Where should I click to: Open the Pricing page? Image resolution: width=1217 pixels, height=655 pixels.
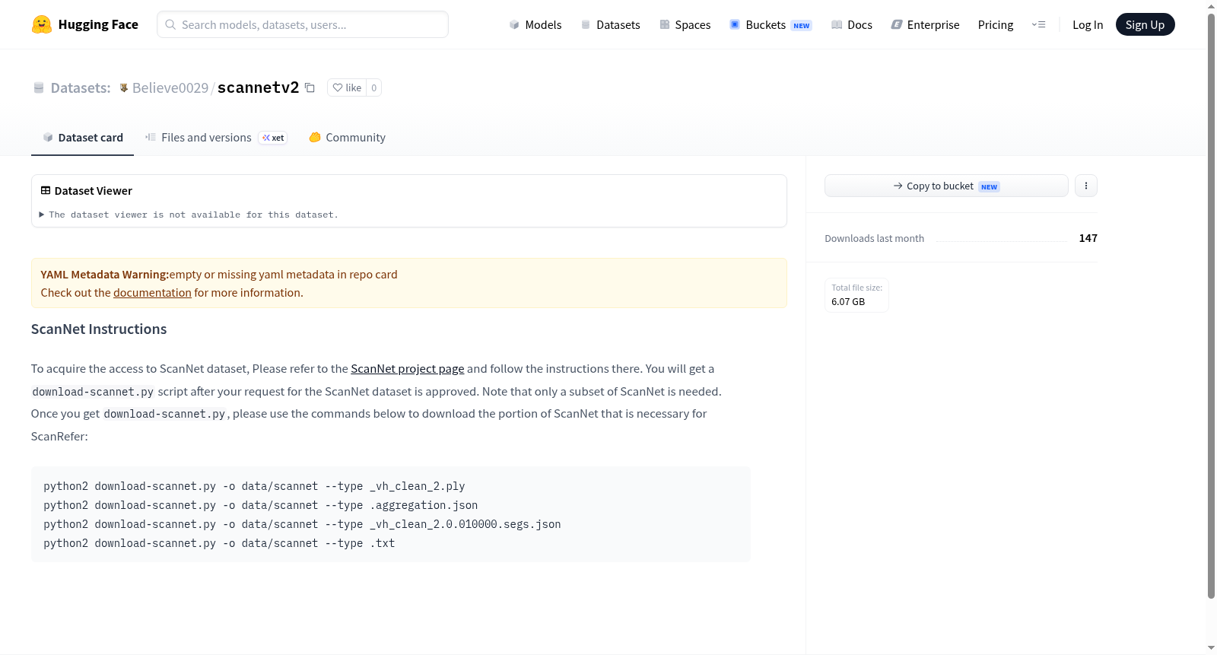pyautogui.click(x=996, y=24)
